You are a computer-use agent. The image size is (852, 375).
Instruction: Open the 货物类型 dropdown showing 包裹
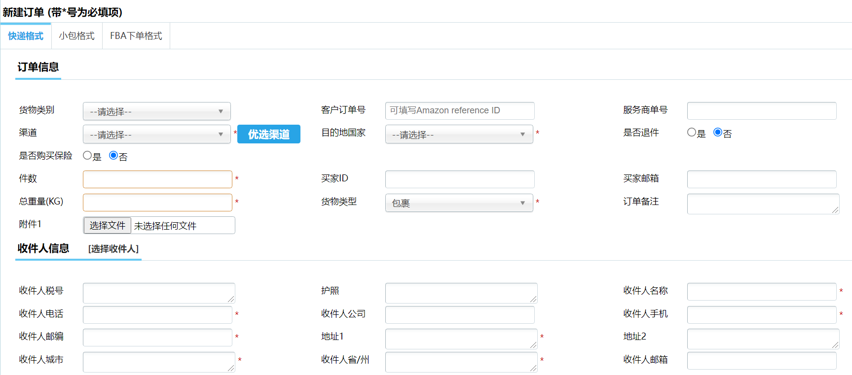click(x=459, y=203)
